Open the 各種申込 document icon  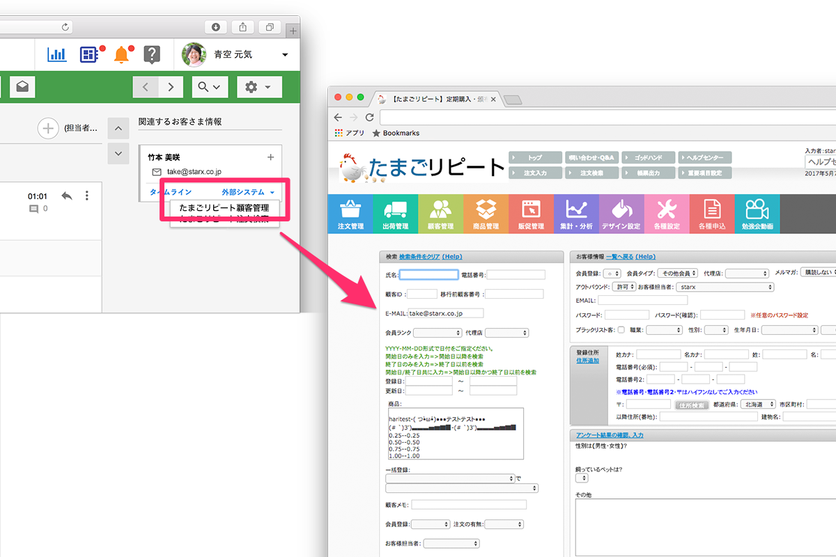(713, 214)
